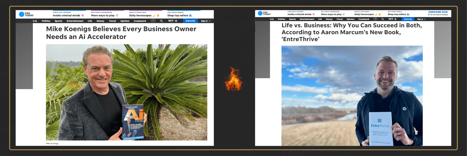Open Opinion section on Mike Koenigs page
The image size is (467, 156).
[x=125, y=21]
